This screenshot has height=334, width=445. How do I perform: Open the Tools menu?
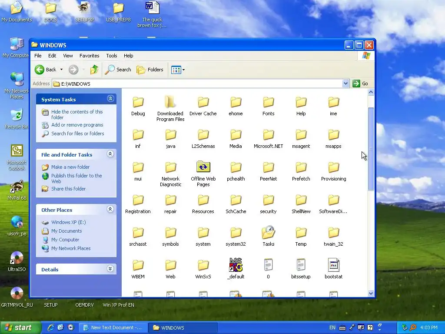pyautogui.click(x=112, y=56)
